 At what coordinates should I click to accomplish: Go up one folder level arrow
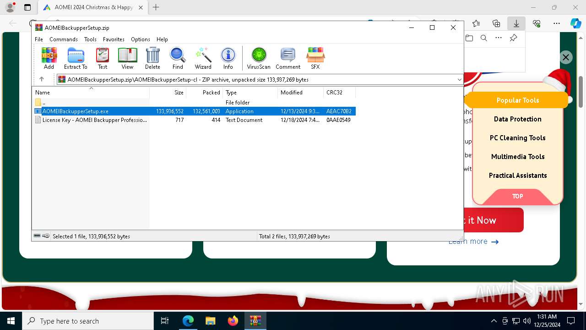pos(42,79)
